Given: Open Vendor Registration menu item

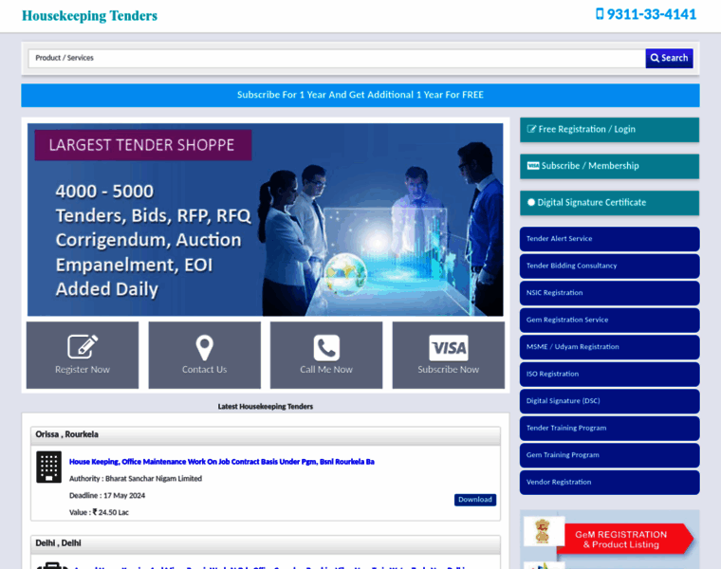Looking at the screenshot, I should click(x=609, y=482).
